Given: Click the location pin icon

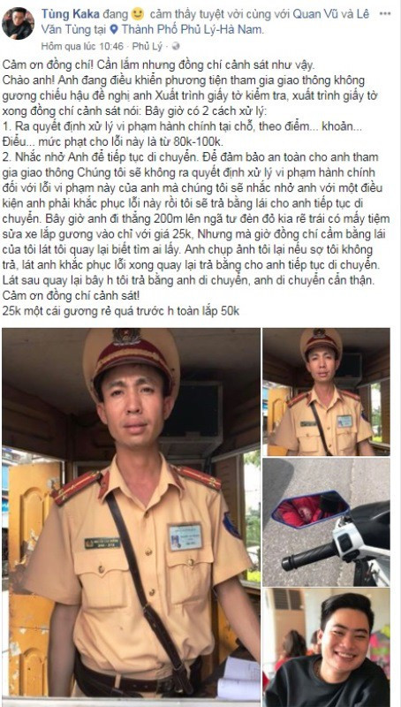Looking at the screenshot, I should coord(114,30).
